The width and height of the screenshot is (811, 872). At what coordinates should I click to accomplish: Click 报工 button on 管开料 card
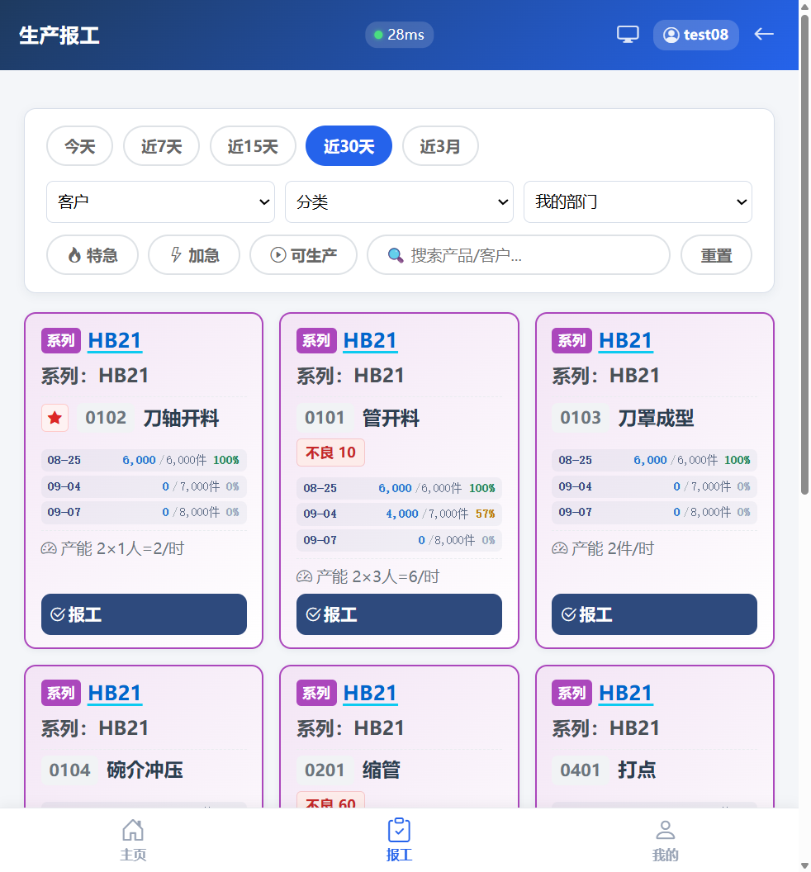[x=399, y=614]
